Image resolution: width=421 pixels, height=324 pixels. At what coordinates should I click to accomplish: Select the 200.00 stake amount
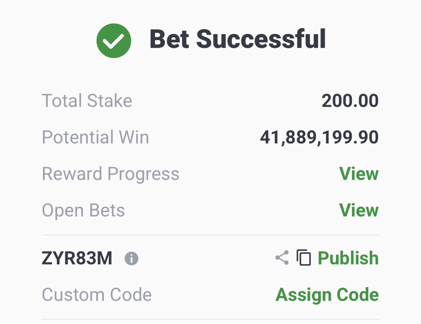(350, 101)
